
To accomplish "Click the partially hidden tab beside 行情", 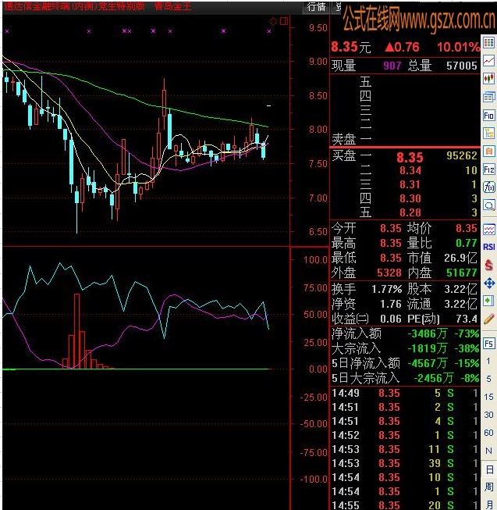I will pos(337,7).
